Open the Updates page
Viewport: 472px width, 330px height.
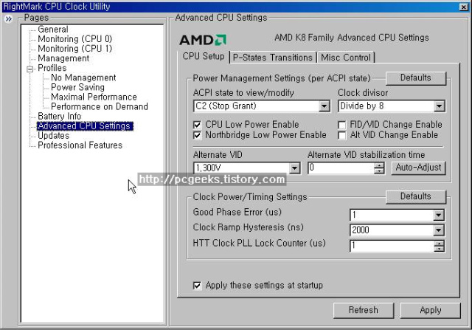tap(53, 136)
